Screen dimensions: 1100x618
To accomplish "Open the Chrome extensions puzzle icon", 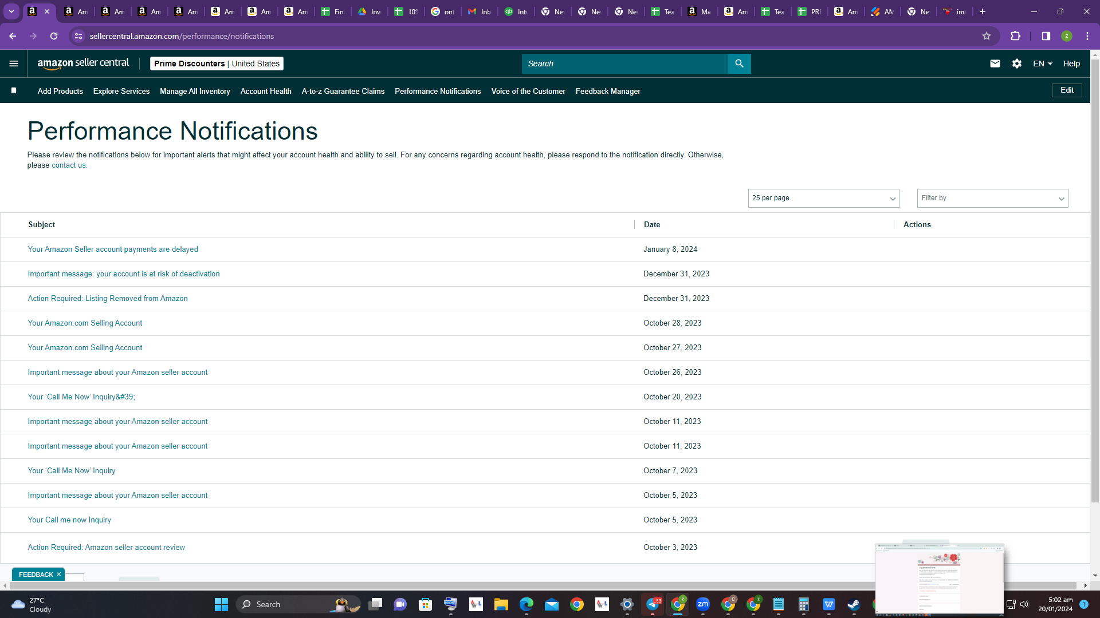I will [1016, 36].
